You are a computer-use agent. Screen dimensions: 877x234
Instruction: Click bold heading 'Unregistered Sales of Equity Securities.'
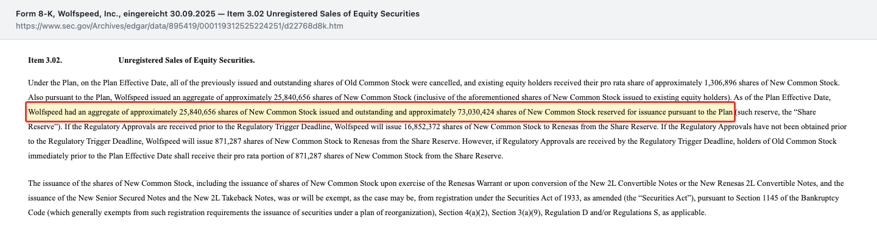click(186, 60)
